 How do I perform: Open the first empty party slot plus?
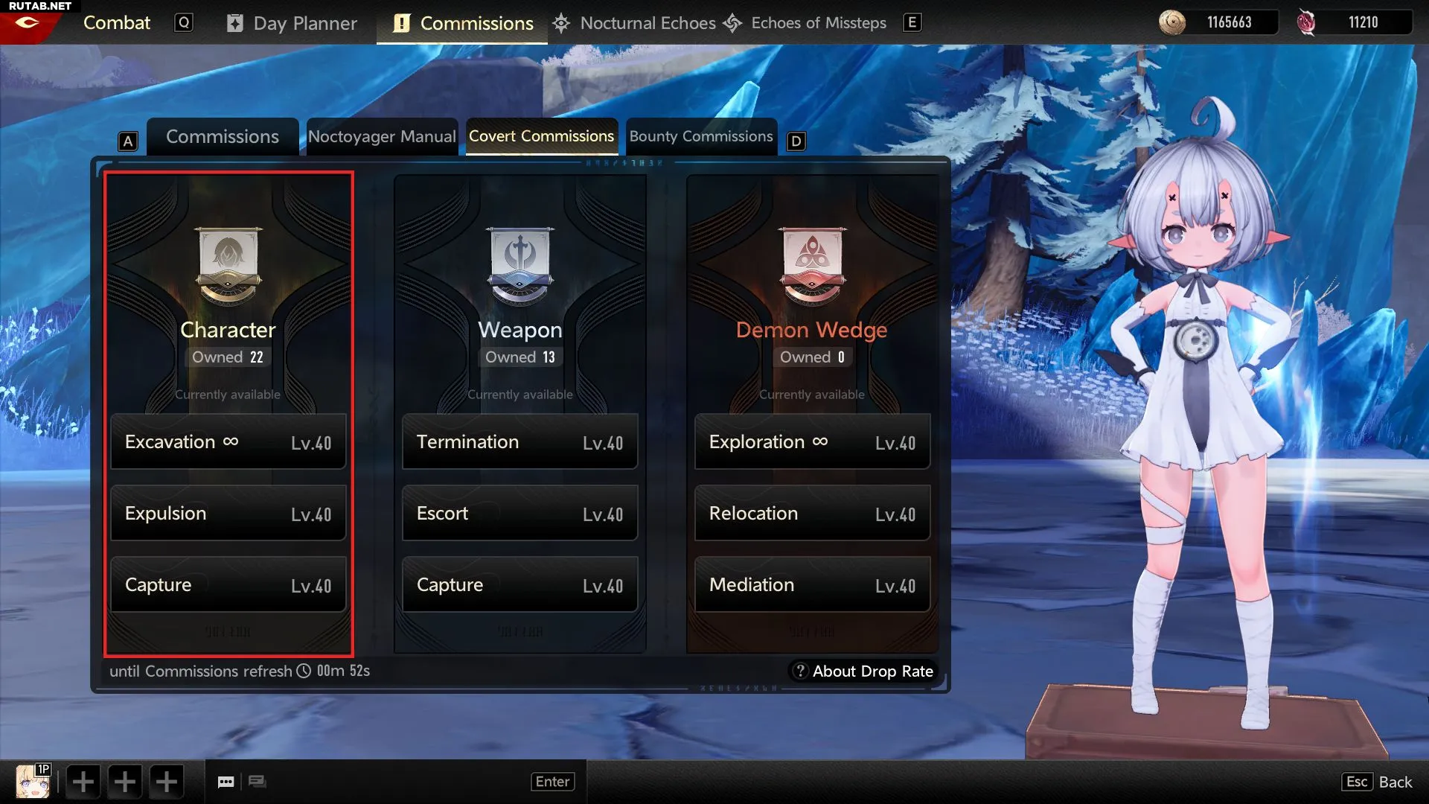(x=83, y=782)
